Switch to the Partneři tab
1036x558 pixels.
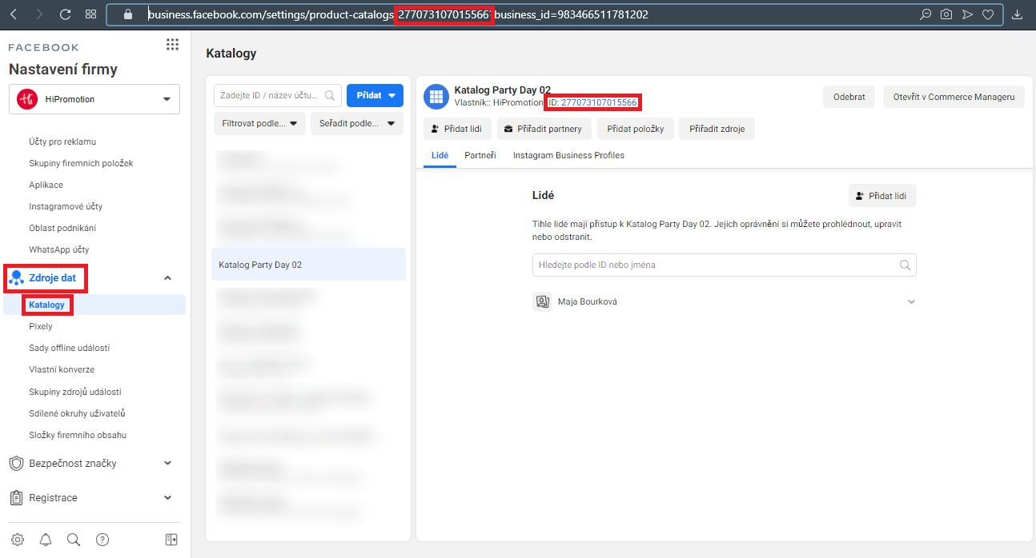[x=480, y=155]
